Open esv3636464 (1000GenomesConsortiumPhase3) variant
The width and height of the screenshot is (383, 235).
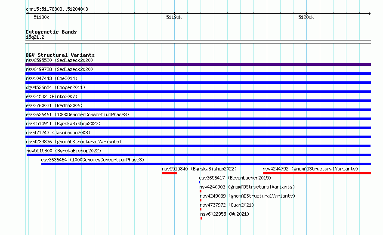(93, 160)
